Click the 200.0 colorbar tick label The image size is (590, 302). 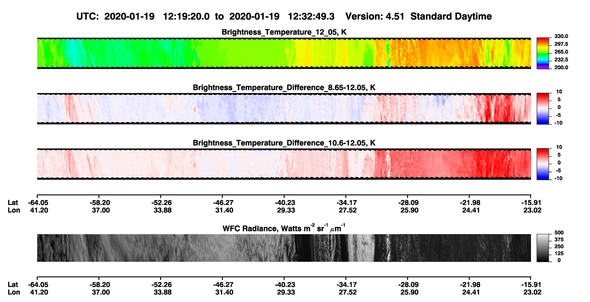[561, 67]
